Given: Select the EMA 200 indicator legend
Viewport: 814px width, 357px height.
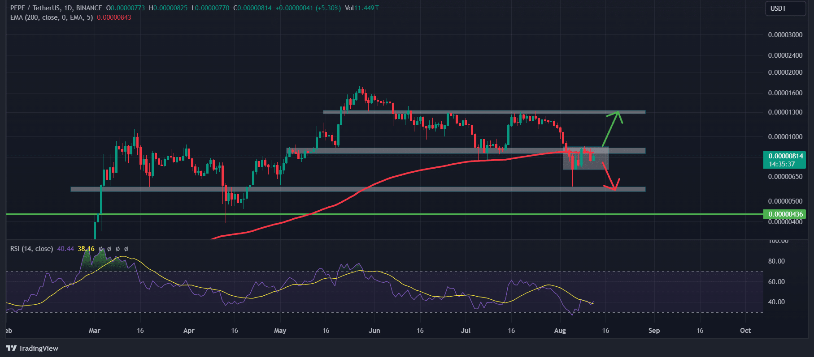Looking at the screenshot, I should pyautogui.click(x=52, y=17).
